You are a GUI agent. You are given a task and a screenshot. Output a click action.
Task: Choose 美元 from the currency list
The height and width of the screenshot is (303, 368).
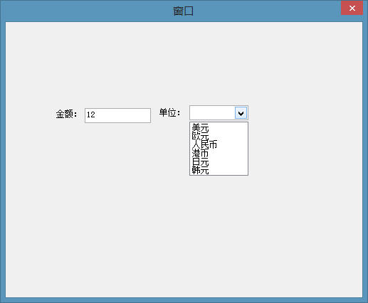point(200,127)
